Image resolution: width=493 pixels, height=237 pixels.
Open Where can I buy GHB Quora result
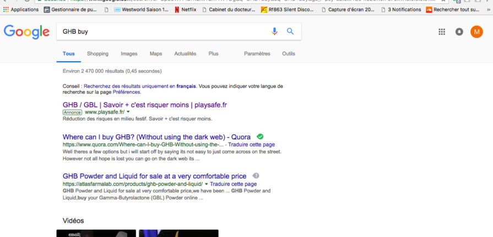tap(156, 137)
